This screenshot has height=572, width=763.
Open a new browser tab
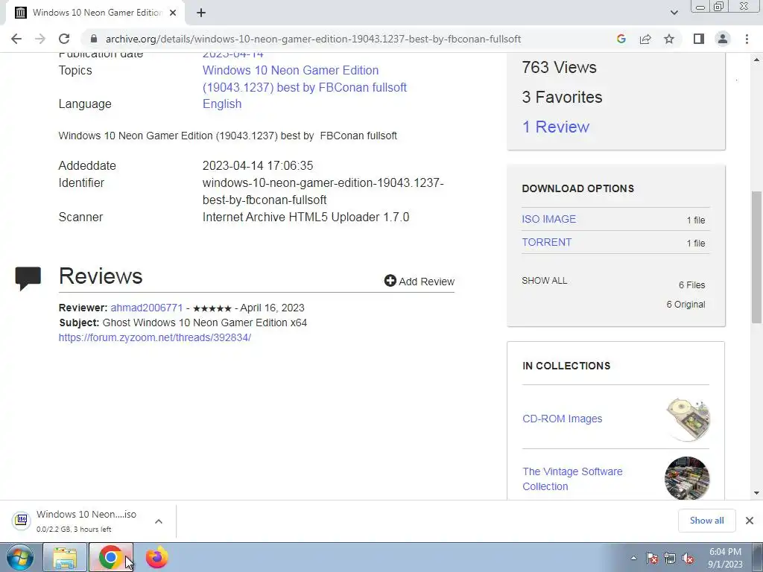pos(201,13)
